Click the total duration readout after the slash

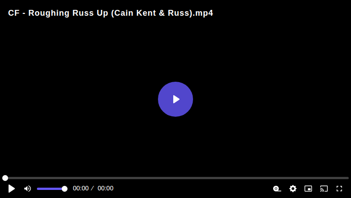[x=105, y=189]
